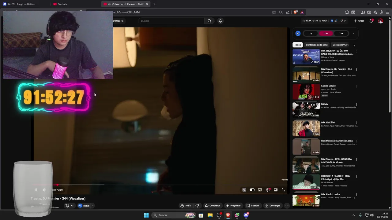The height and width of the screenshot is (220, 392).
Task: Open the notification bell dropdown below the video
Action: click(x=70, y=206)
